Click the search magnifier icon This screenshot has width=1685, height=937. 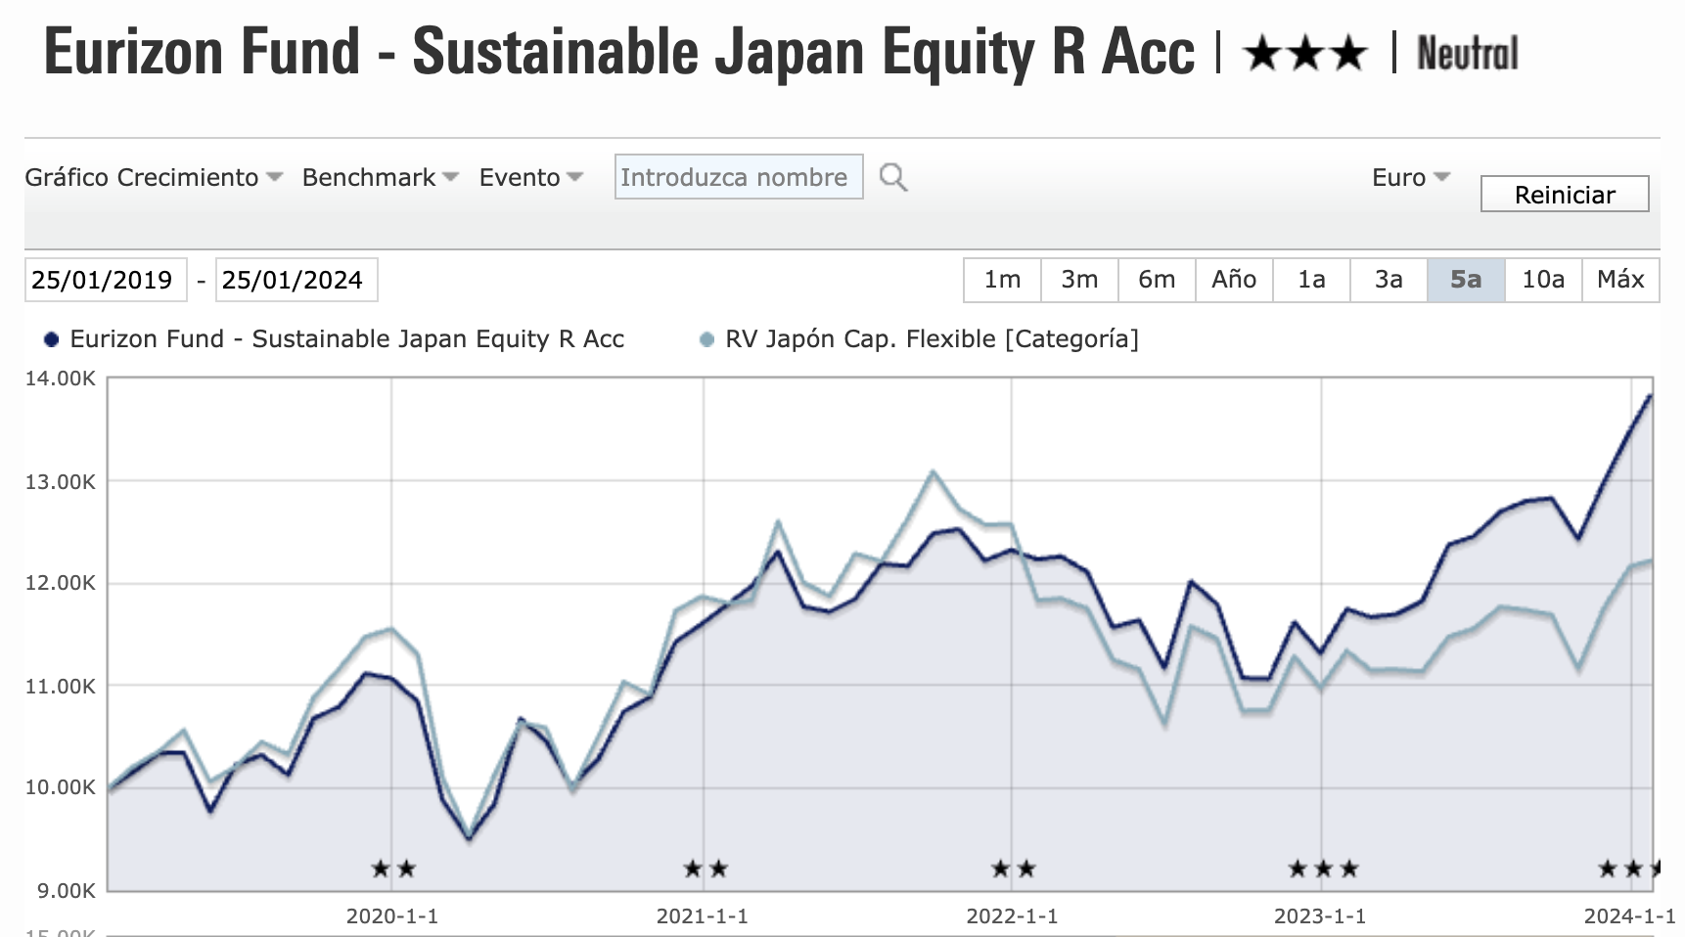pyautogui.click(x=892, y=177)
